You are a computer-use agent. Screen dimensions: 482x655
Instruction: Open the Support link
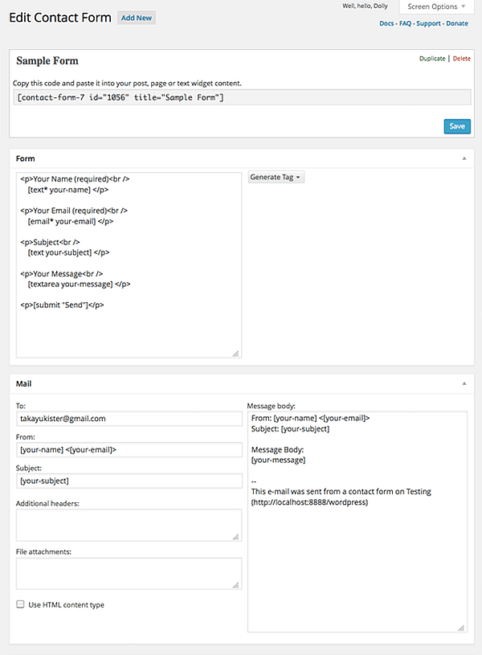pos(428,24)
